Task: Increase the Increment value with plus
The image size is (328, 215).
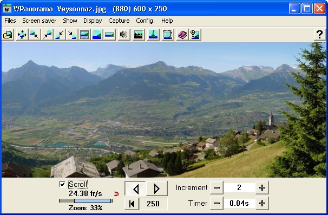Action: pyautogui.click(x=262, y=187)
